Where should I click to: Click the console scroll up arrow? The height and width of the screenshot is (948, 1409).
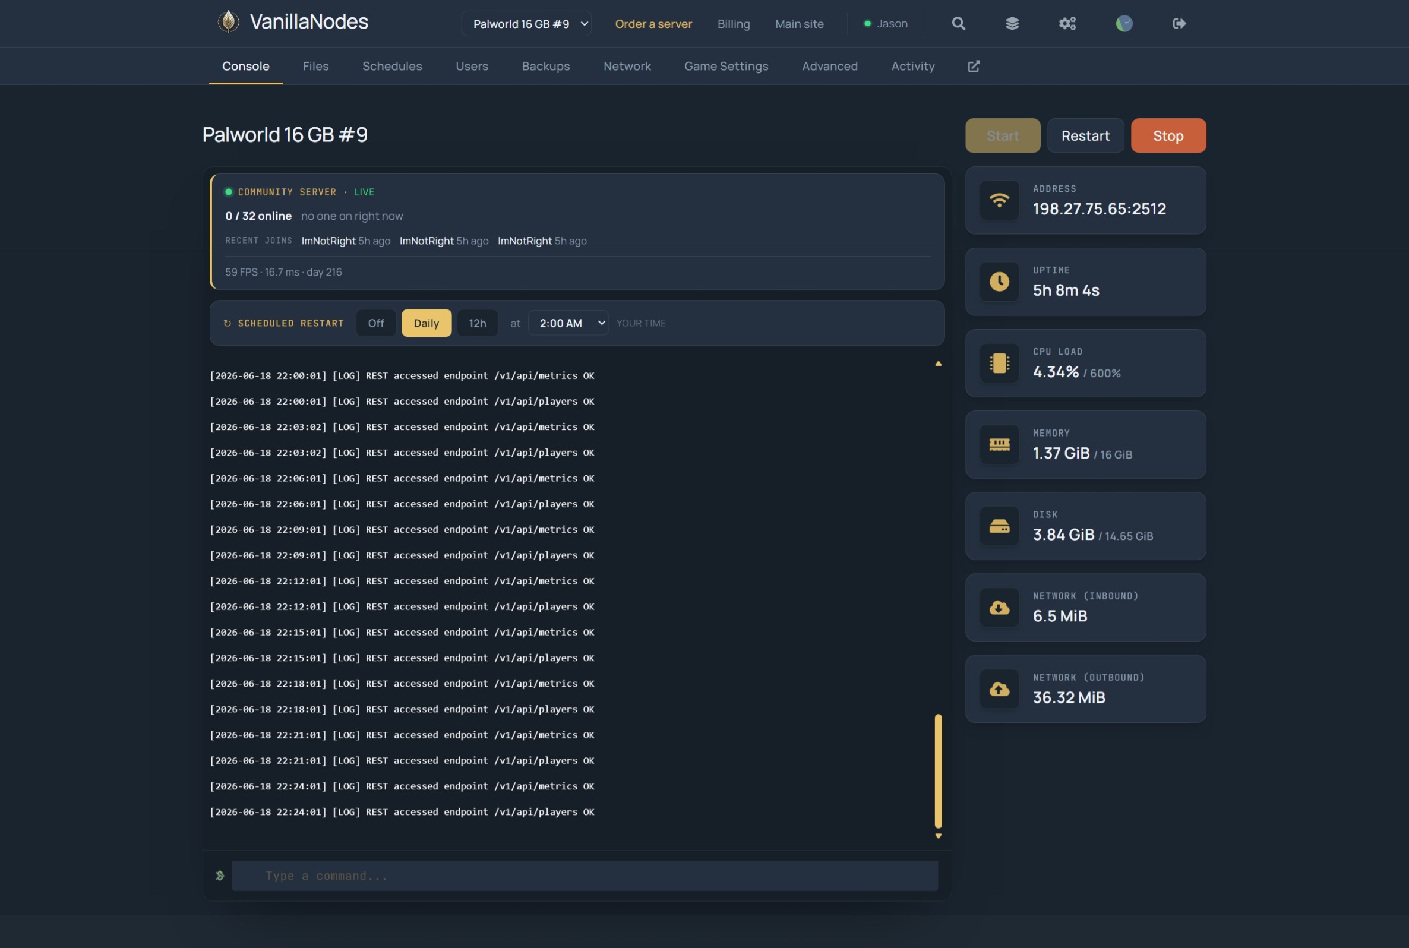(937, 364)
